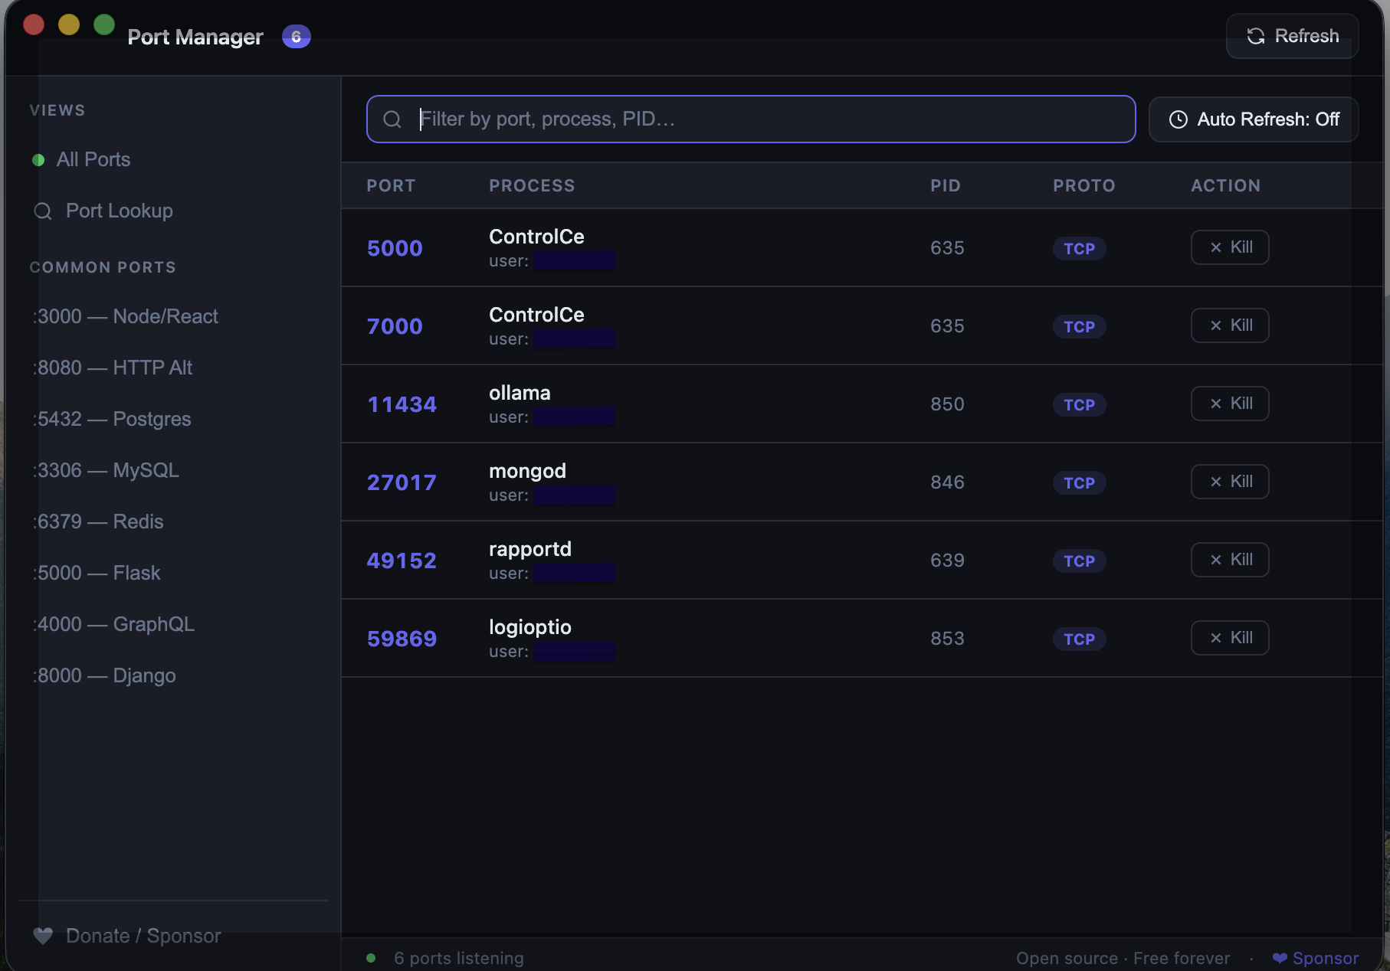Click the green dot beside 6 ports listening
Screen dimensions: 1390x971
point(372,957)
